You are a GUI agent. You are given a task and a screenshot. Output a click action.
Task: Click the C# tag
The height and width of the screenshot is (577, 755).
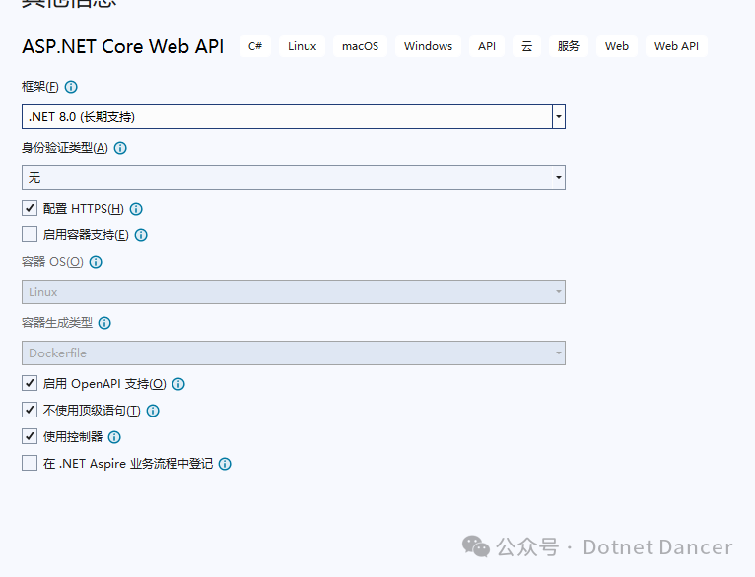pos(255,46)
